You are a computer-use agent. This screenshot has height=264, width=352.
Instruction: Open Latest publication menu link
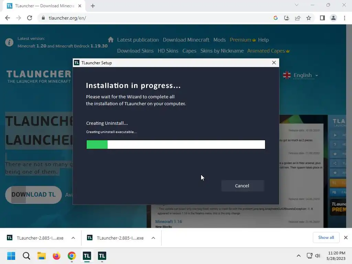coord(138,40)
